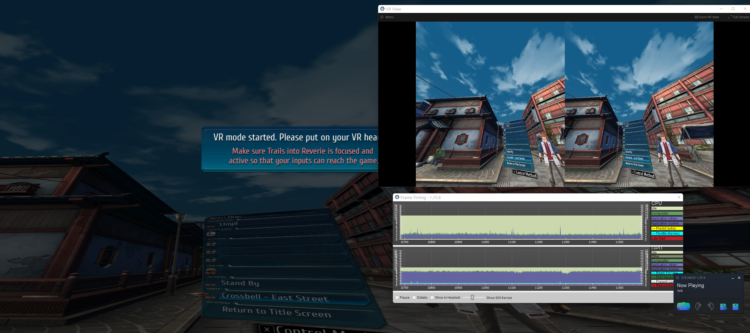Click the left eye view in VR View

click(490, 104)
